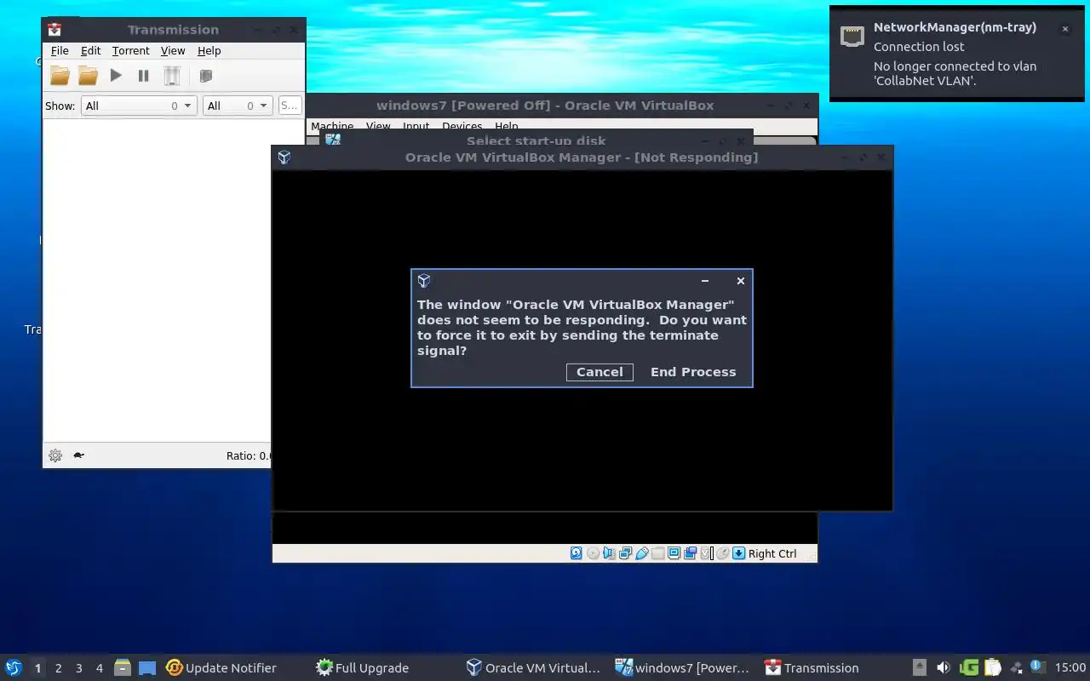
Task: Click VirtualBox Manager title bar cube icon
Action: coord(284,157)
